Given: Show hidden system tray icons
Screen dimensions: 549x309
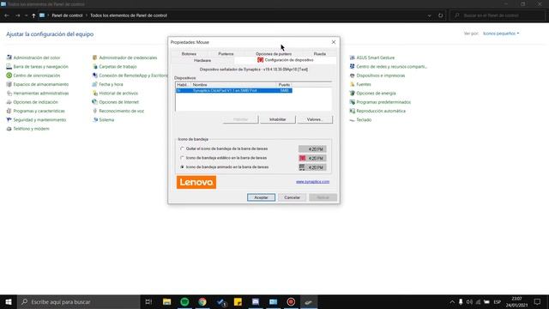Looking at the screenshot, I should pyautogui.click(x=452, y=301).
